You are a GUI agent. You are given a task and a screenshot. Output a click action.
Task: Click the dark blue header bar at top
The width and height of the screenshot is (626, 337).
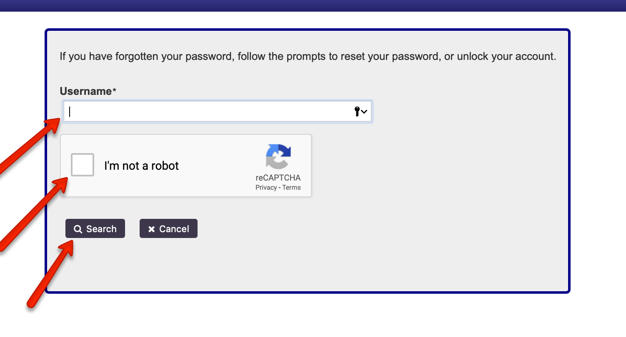[313, 5]
